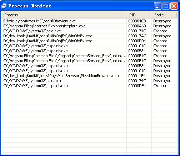Image resolution: width=180 pixels, height=156 pixels.
Task: Click the PID value 00001010 marked Created
Action: 137,46
